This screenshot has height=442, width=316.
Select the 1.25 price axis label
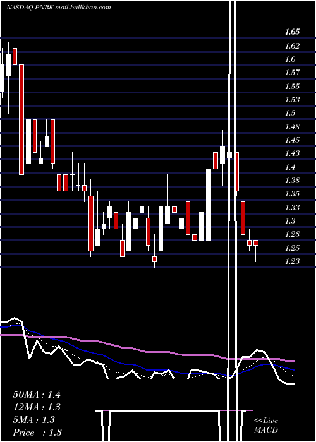292,248
